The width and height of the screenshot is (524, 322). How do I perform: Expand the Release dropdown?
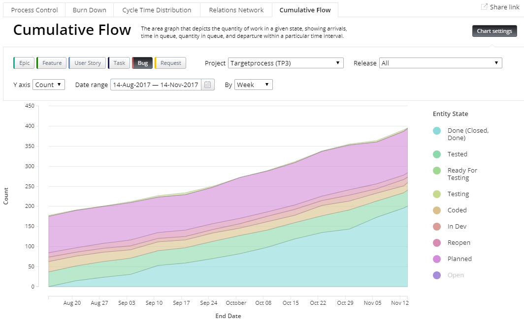coord(440,63)
